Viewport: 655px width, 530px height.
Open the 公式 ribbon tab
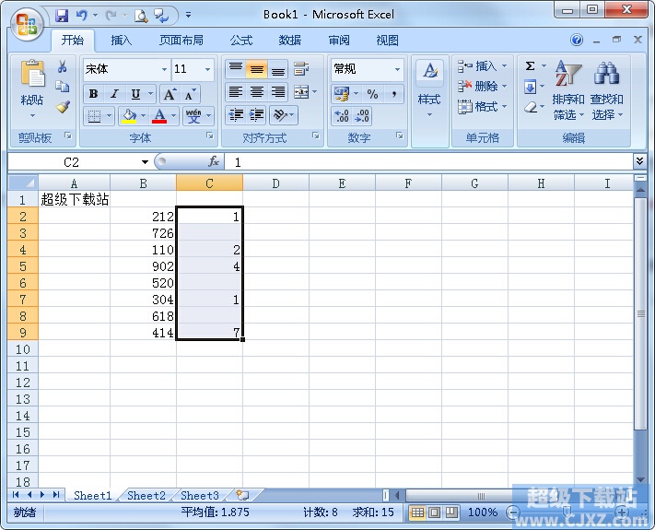pos(240,41)
